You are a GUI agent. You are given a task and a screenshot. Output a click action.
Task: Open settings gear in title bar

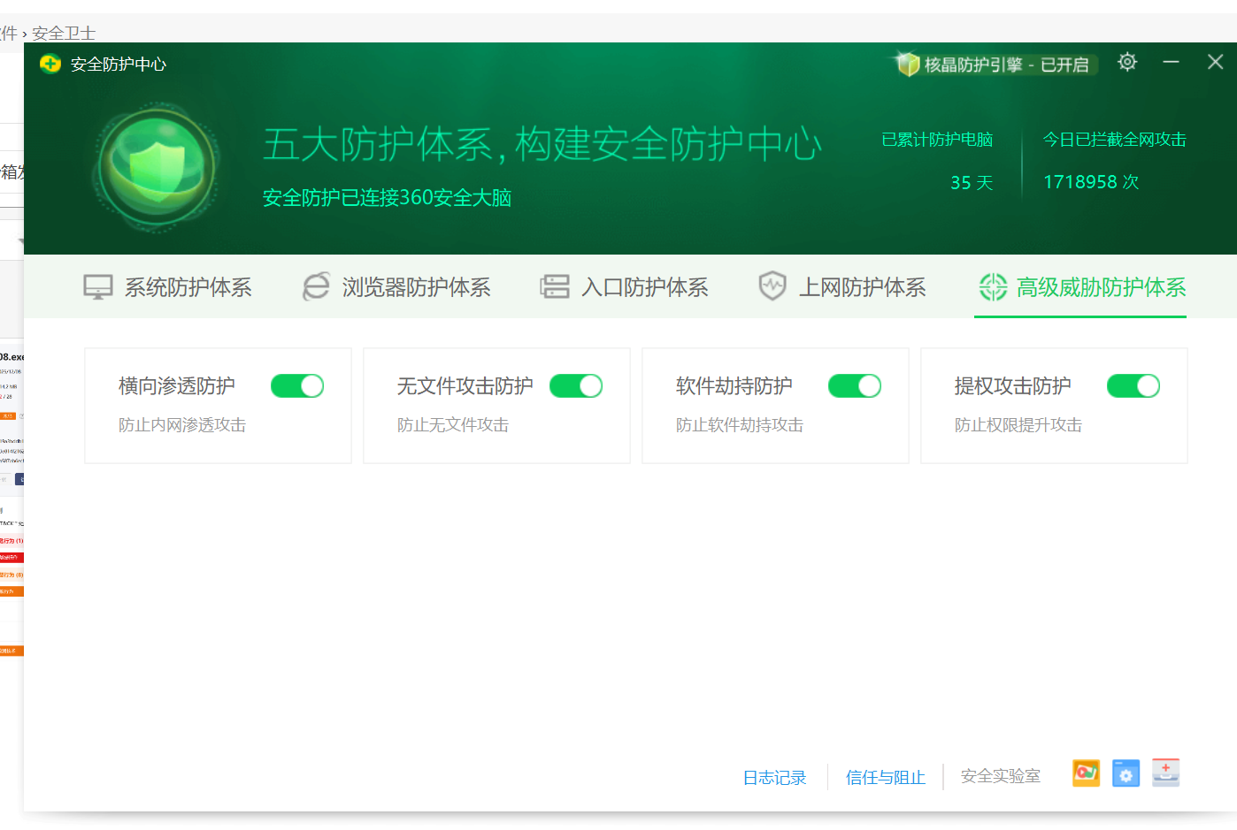point(1127,62)
